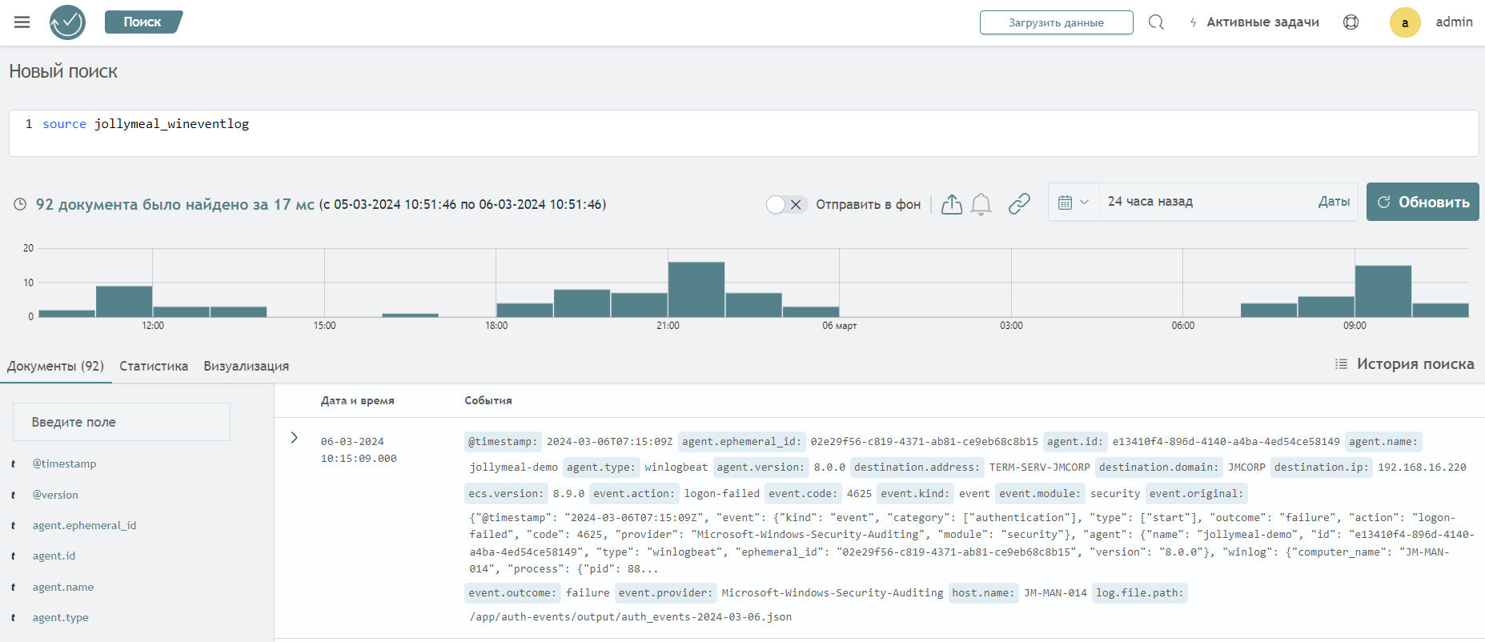Click the Загрузить данные button
The width and height of the screenshot is (1485, 642).
(x=1056, y=22)
